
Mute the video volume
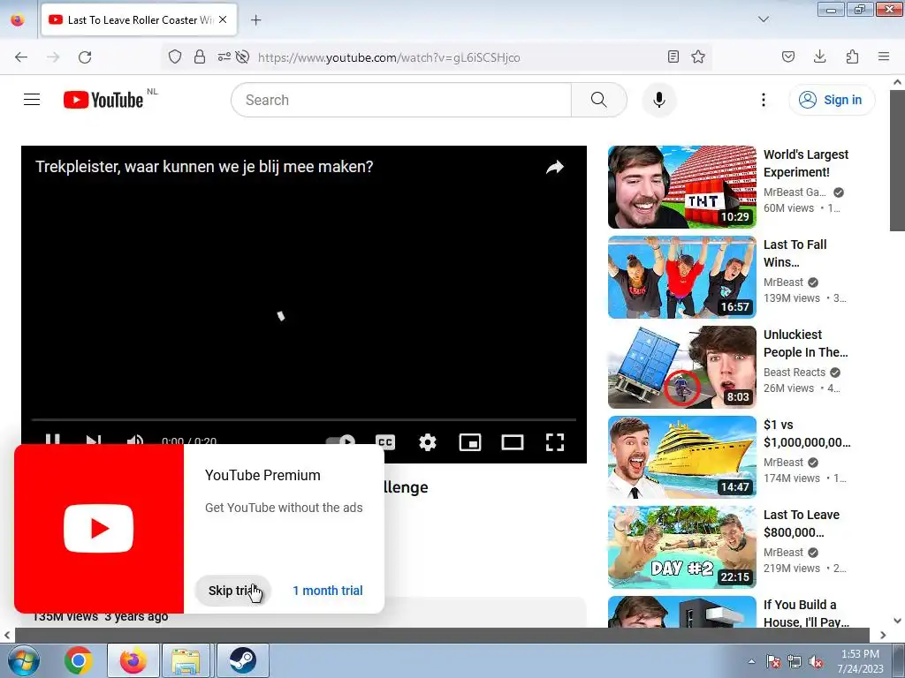[134, 441]
